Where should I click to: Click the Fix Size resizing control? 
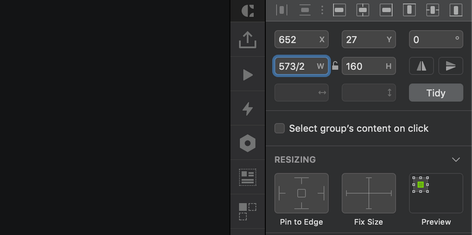click(x=369, y=194)
